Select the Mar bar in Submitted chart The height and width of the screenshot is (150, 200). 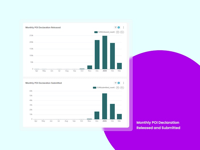(x=119, y=116)
